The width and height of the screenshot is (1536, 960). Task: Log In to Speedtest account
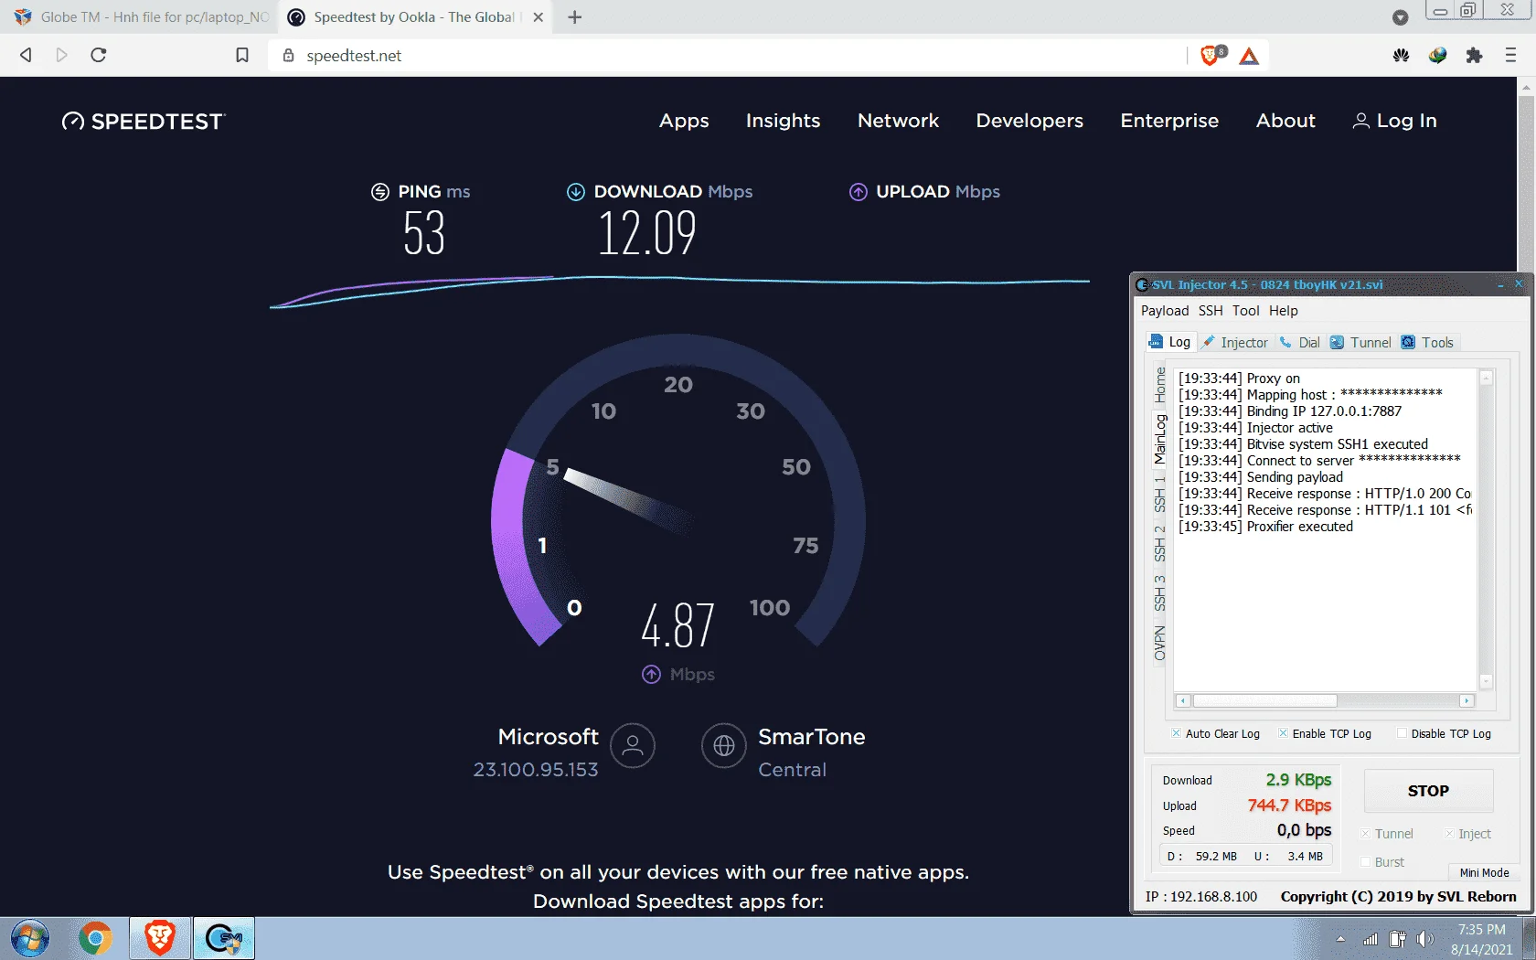(1395, 121)
